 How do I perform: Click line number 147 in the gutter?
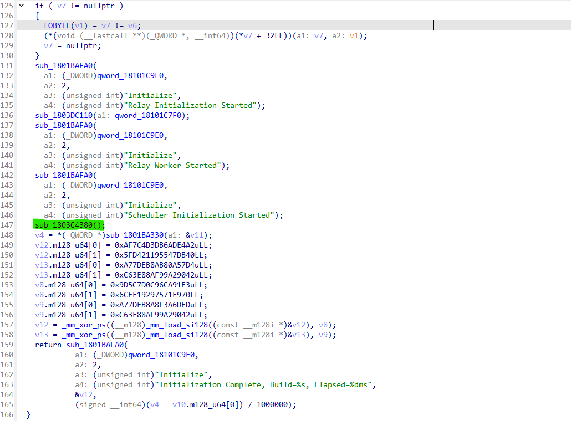coord(7,225)
